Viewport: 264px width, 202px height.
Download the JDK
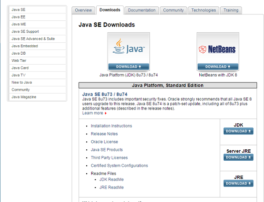tap(239, 131)
